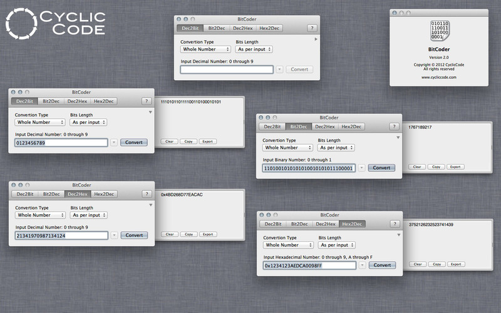Collapse the drawer triangle in the hexadecimal input window

click(x=399, y=235)
